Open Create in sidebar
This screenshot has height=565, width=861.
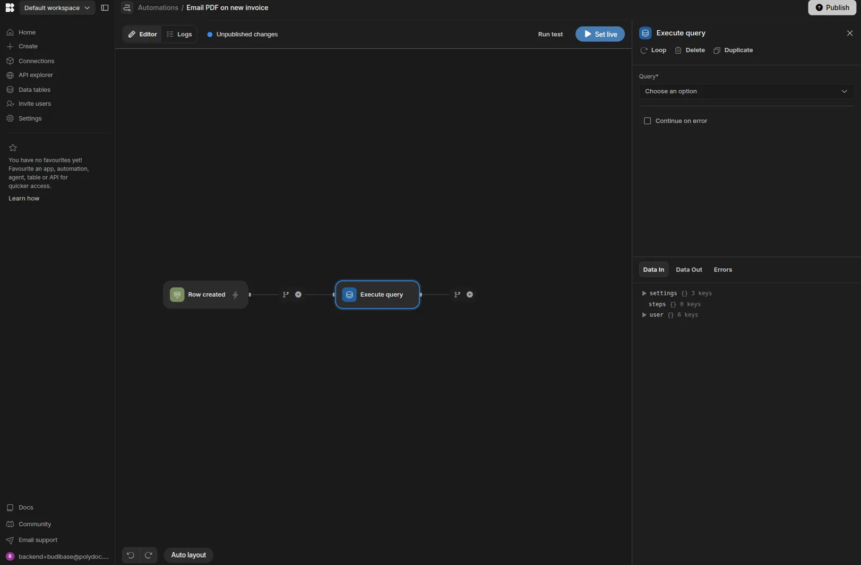coord(28,46)
